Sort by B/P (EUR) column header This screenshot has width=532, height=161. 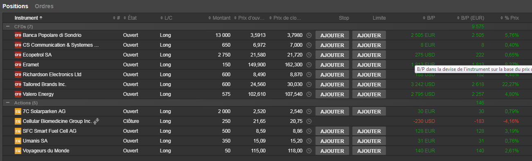point(470,18)
